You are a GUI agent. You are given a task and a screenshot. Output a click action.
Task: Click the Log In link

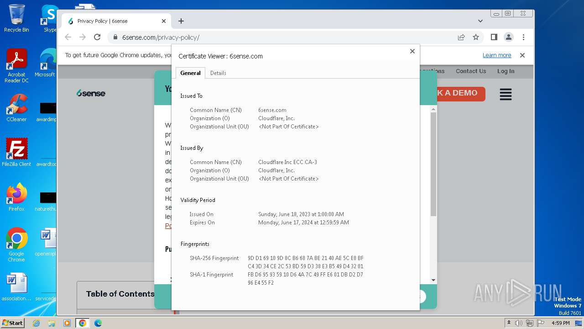[506, 71]
